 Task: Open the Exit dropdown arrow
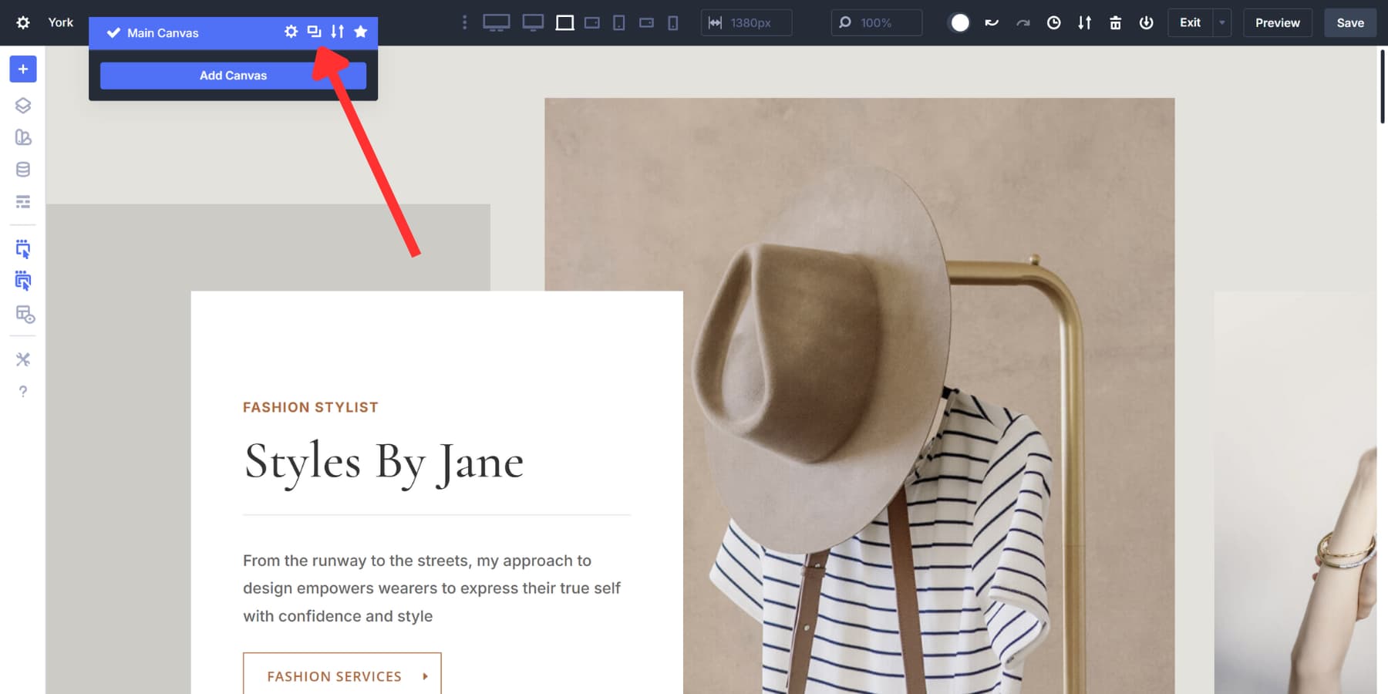click(x=1221, y=22)
